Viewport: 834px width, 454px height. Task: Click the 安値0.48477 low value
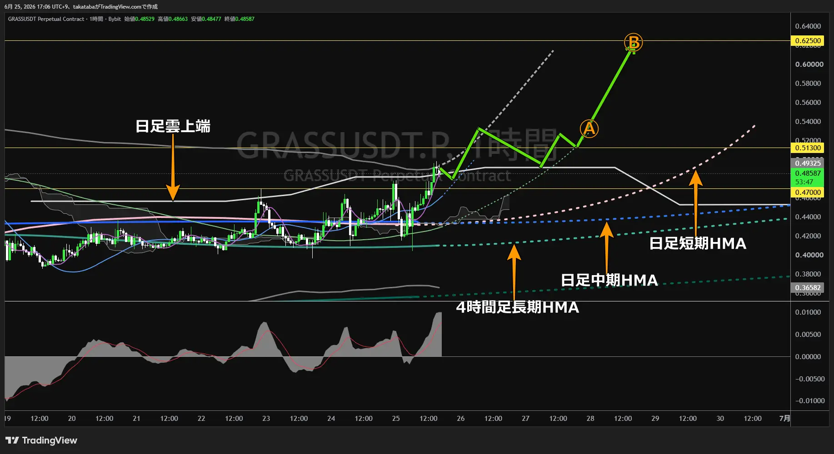(206, 19)
